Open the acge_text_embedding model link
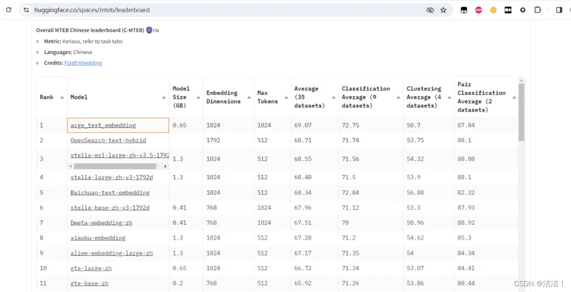This screenshot has width=571, height=292. pyautogui.click(x=103, y=125)
